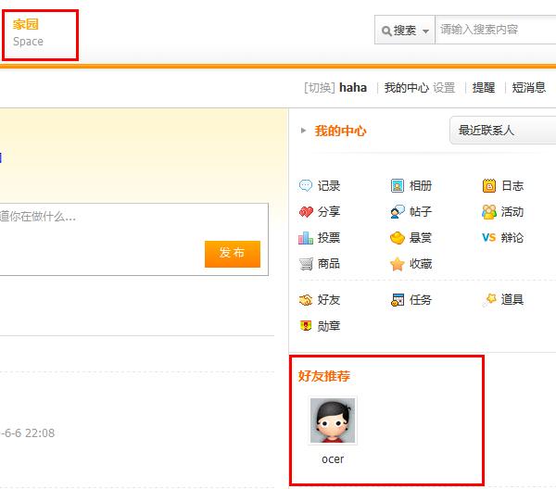
Task: Open the 分享 (share) heart icon
Action: tap(306, 212)
